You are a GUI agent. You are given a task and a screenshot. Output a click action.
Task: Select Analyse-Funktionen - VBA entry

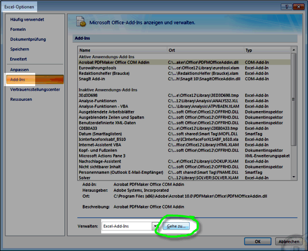(184, 106)
